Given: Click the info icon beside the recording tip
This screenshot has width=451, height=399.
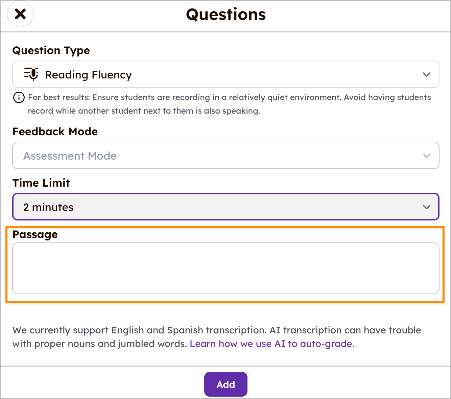Looking at the screenshot, I should tap(19, 98).
